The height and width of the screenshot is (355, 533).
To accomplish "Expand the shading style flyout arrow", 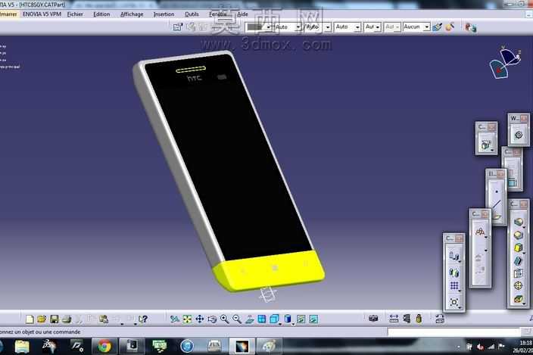I will coord(293,323).
